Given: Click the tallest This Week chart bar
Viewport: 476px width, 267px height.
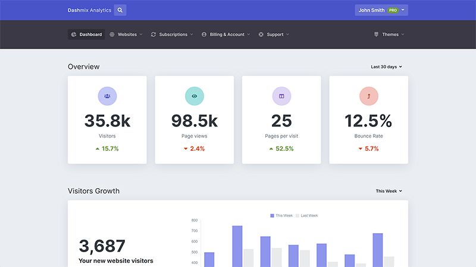Looking at the screenshot, I should coord(237,246).
